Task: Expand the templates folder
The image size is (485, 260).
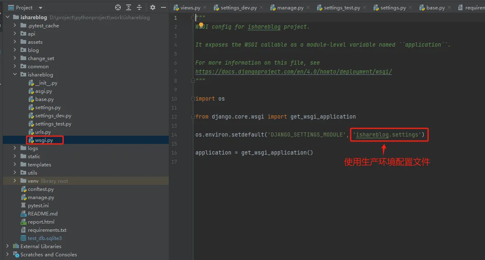Action: pyautogui.click(x=15, y=165)
